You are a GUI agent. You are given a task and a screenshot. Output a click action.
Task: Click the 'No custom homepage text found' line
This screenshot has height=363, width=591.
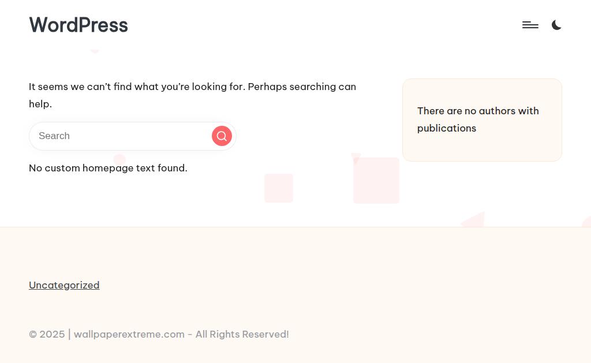pyautogui.click(x=108, y=168)
